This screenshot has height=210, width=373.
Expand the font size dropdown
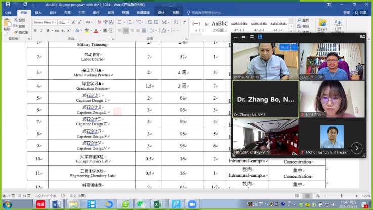coord(69,22)
